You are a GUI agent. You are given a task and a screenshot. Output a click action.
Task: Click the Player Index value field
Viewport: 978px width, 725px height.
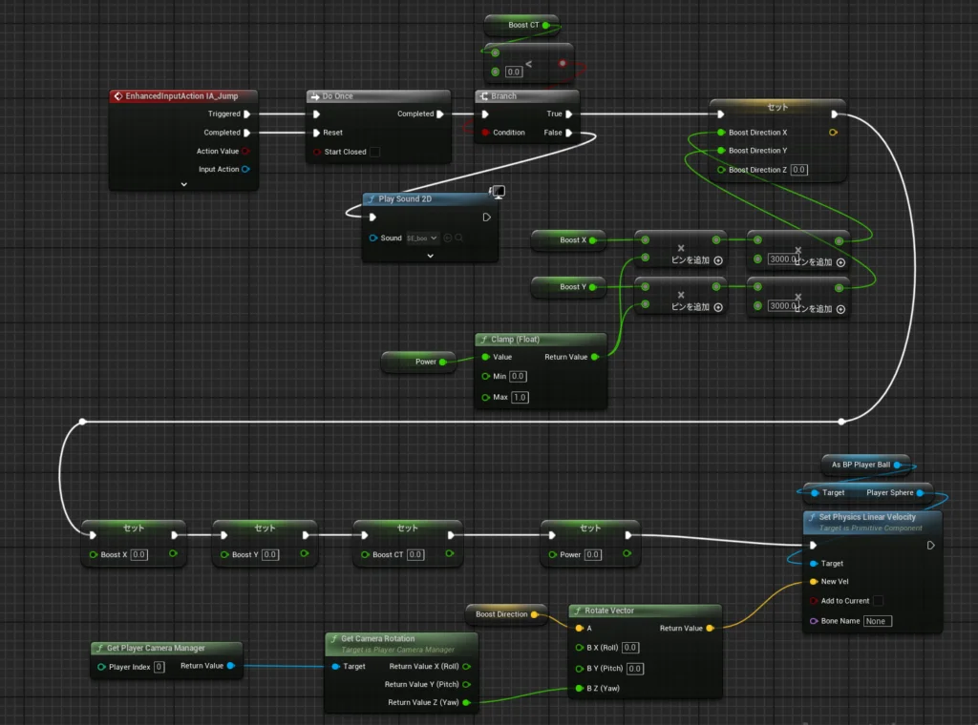tap(159, 666)
